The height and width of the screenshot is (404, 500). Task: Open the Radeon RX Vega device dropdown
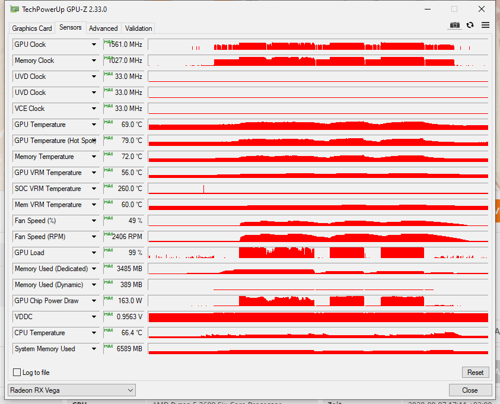pyautogui.click(x=72, y=390)
